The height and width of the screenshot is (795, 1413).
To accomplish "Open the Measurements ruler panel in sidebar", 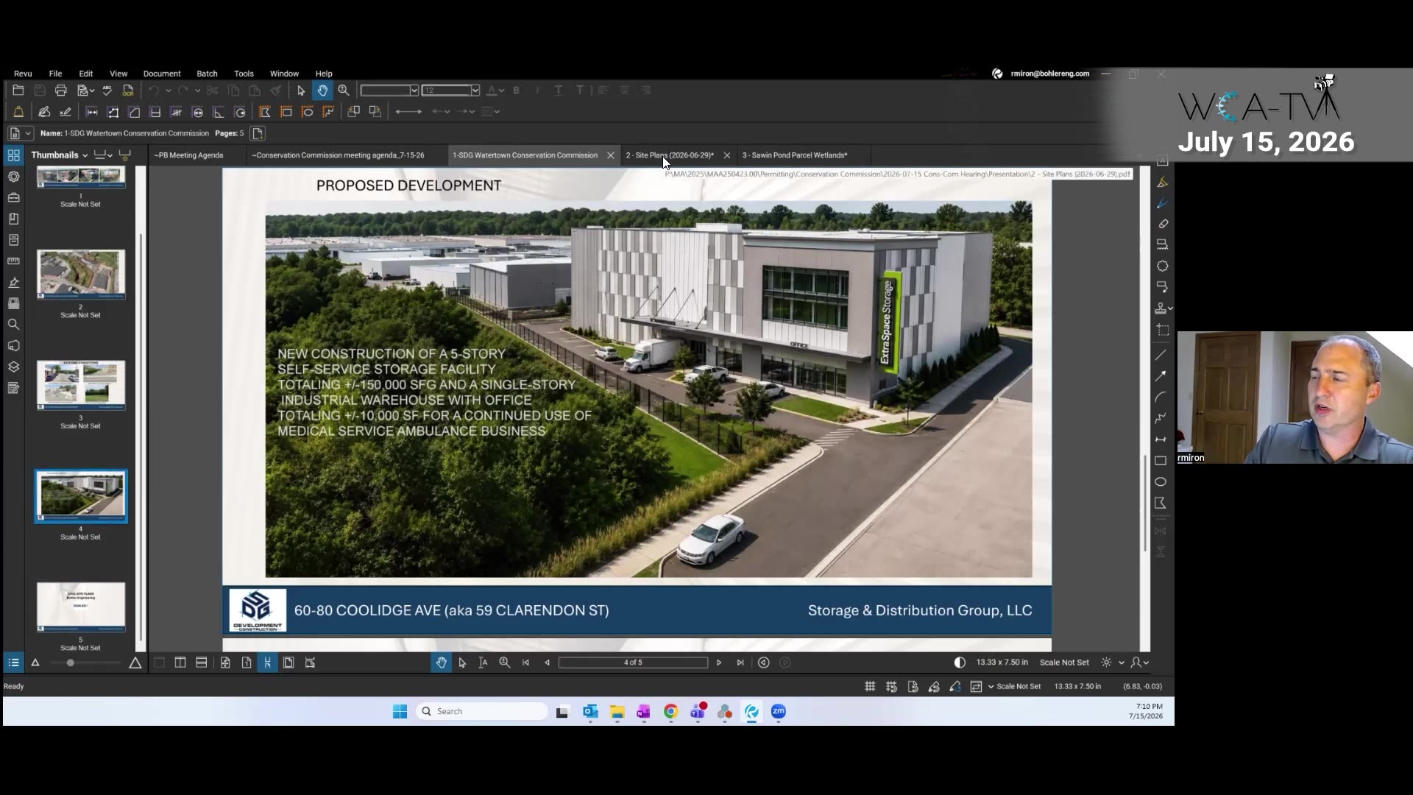I will click(13, 261).
